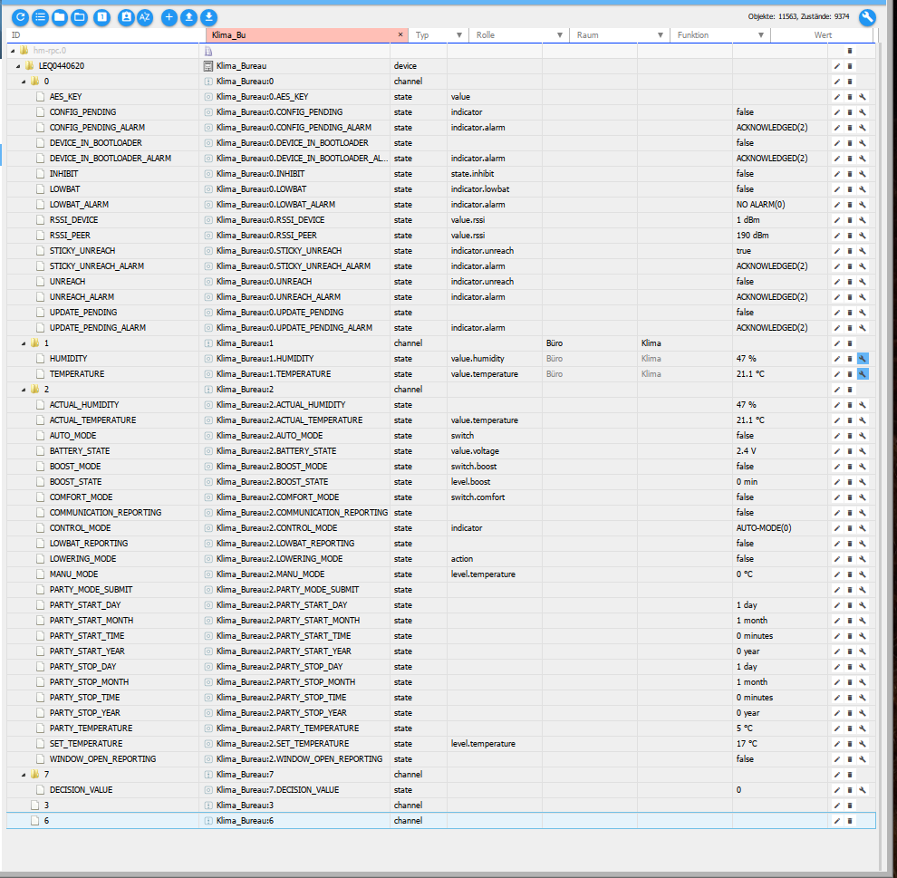Edit the PARTY_TEMPERATURE object
The image size is (897, 878).
point(837,728)
